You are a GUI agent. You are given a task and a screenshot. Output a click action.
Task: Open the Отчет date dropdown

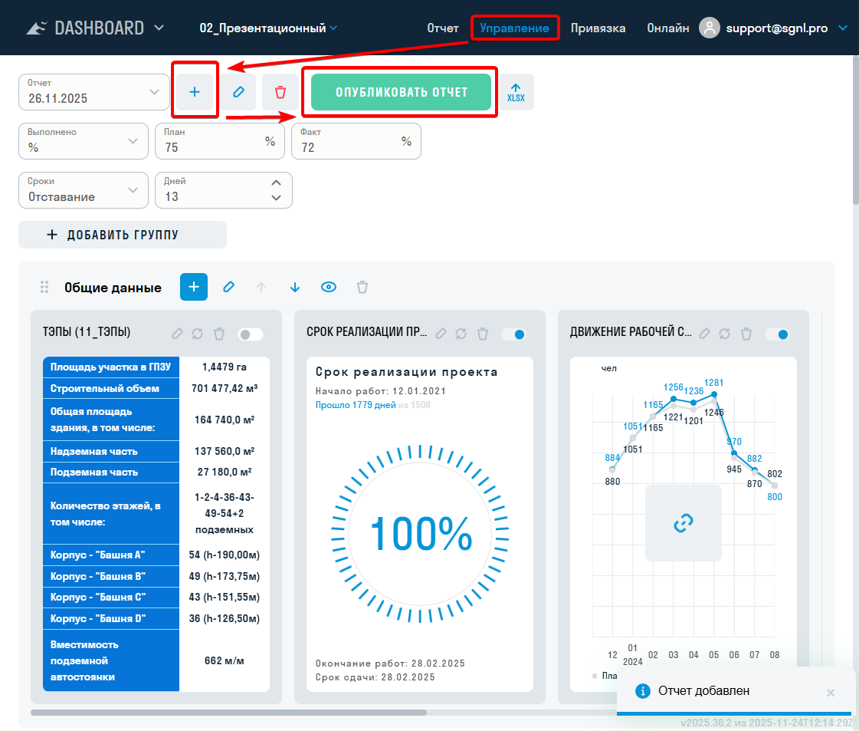pos(93,92)
